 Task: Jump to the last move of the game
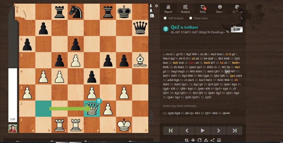pos(235,130)
